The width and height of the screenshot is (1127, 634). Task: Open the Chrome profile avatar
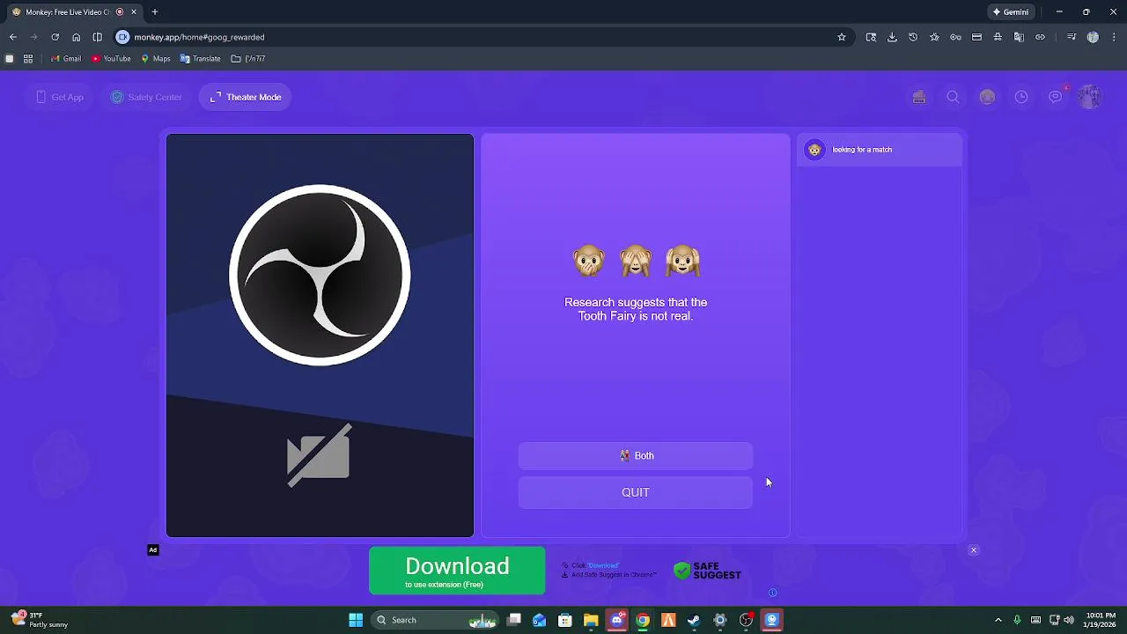[1093, 37]
